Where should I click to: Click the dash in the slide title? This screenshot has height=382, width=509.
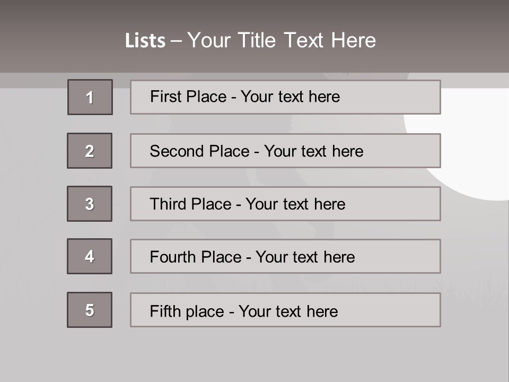(x=176, y=41)
